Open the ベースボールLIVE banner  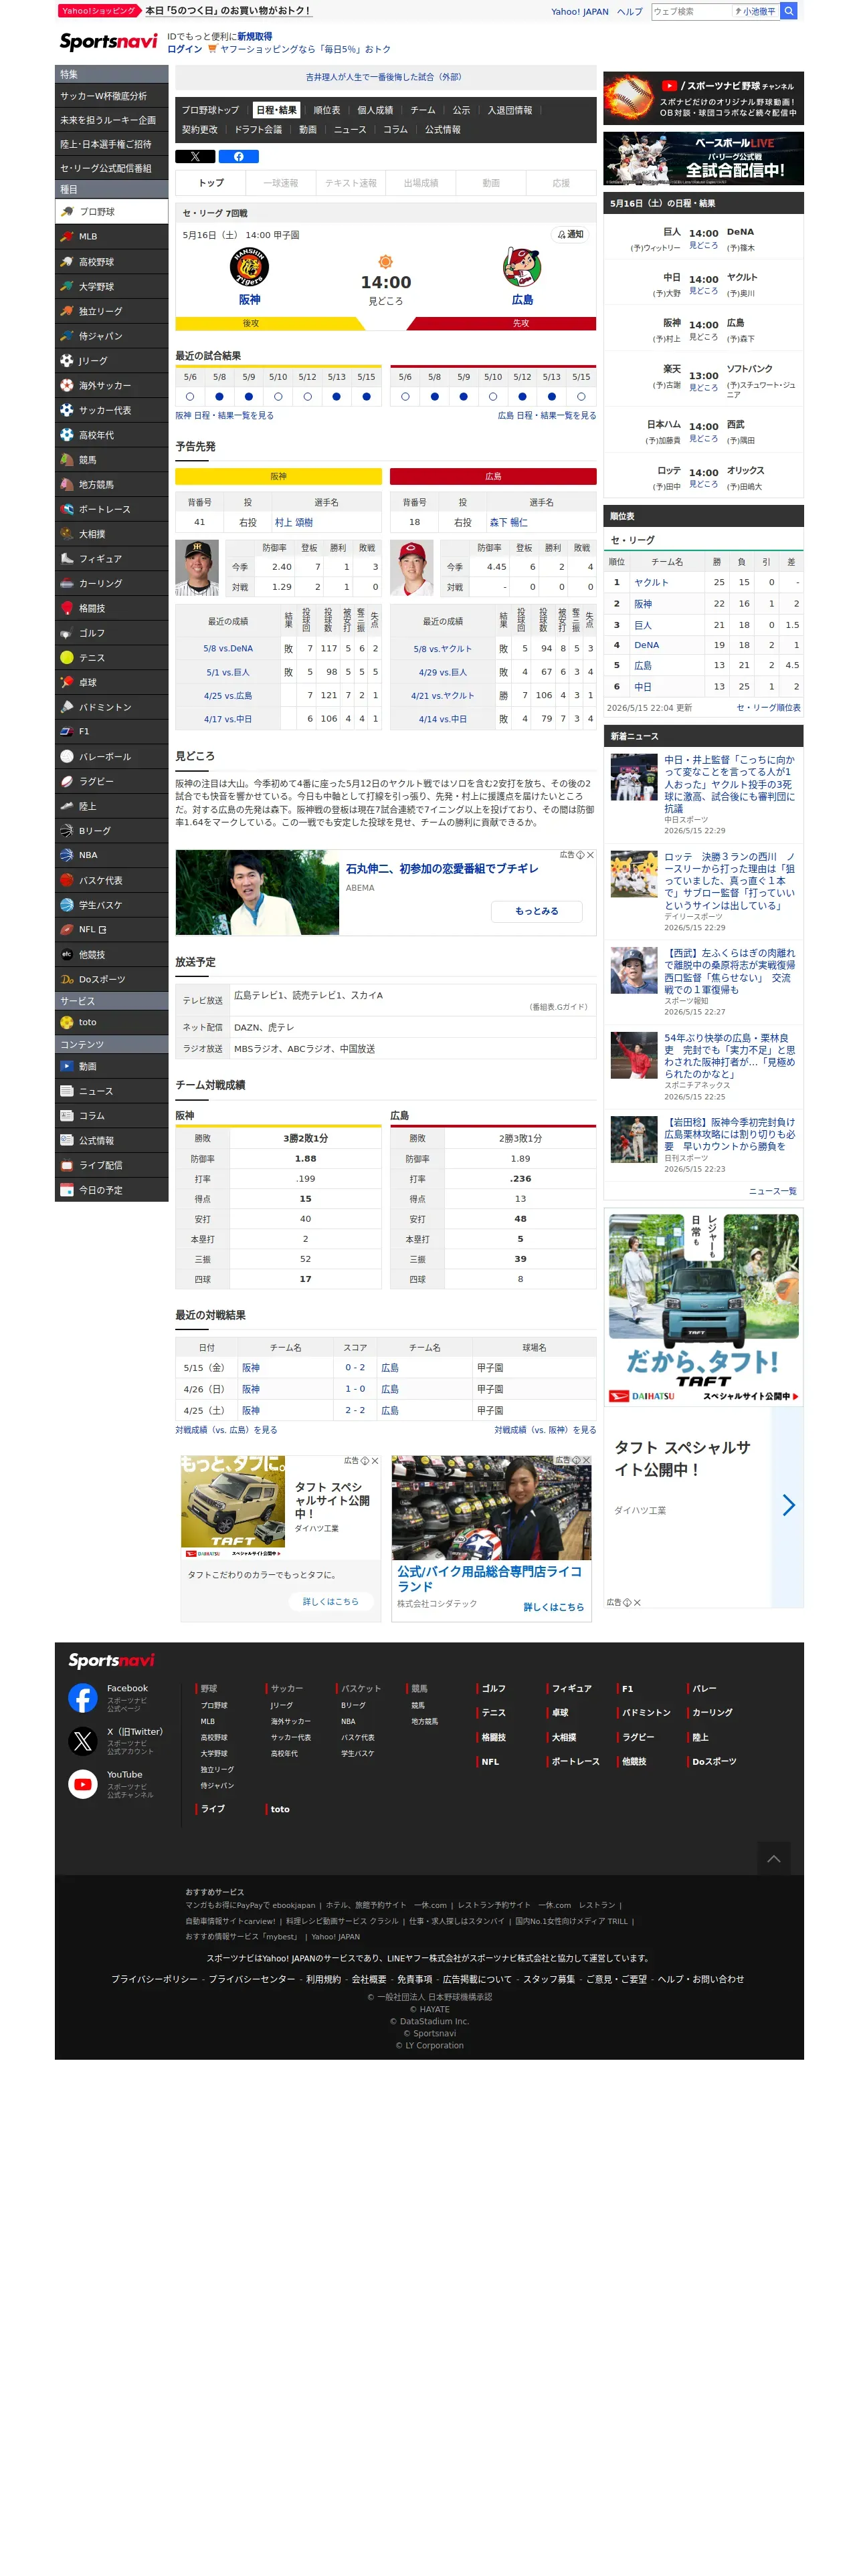[x=703, y=158]
